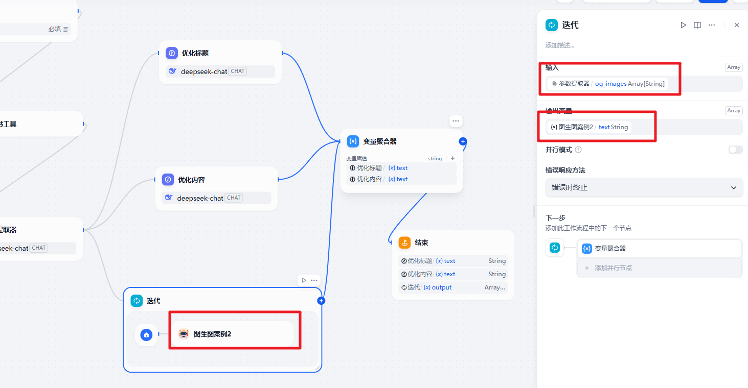748x388 pixels.
Task: Select the 结束 end node
Action: 452,243
